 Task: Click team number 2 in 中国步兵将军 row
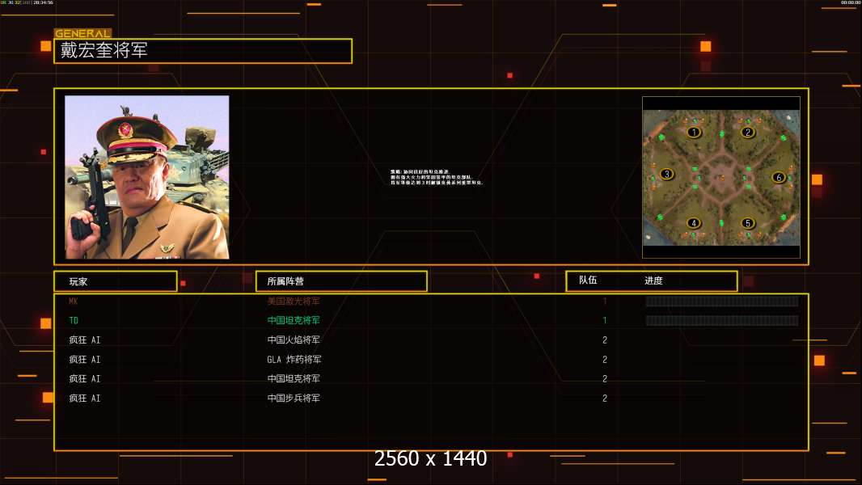(605, 399)
